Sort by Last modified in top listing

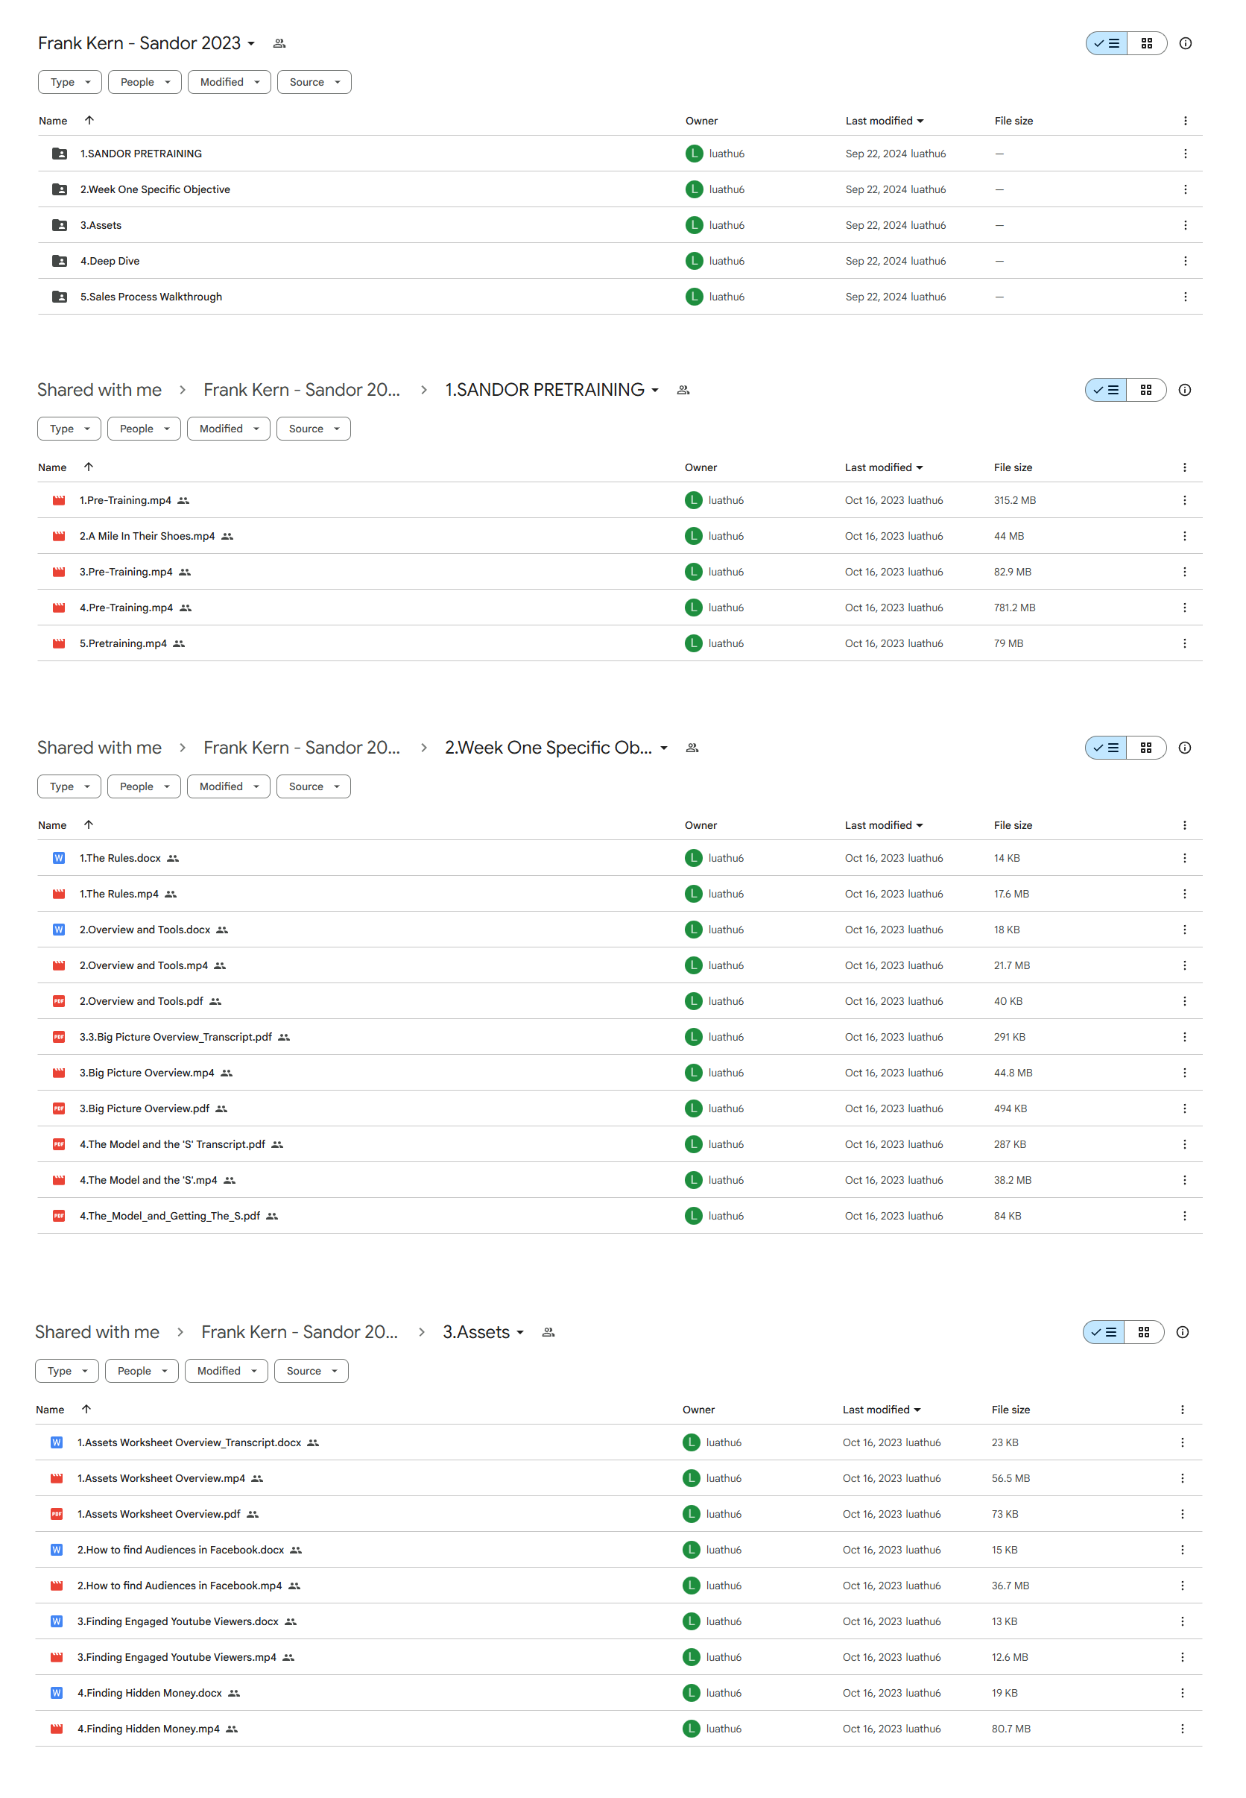click(x=885, y=121)
